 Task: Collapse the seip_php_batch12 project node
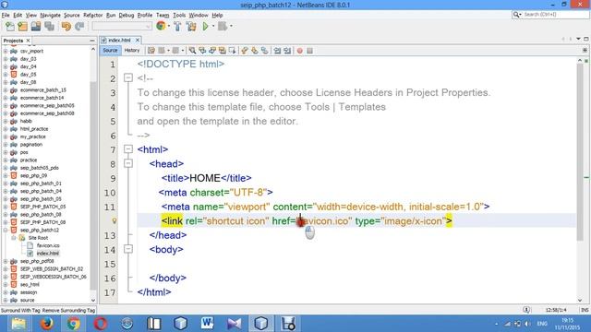point(6,230)
